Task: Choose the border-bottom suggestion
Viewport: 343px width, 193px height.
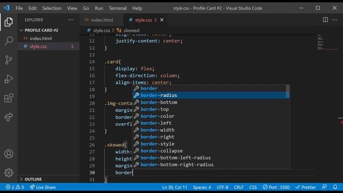Action: pyautogui.click(x=211, y=102)
